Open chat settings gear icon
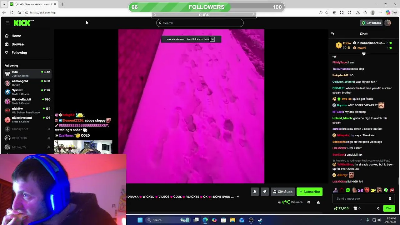Image resolution: width=400 pixels, height=225 pixels. [x=378, y=208]
